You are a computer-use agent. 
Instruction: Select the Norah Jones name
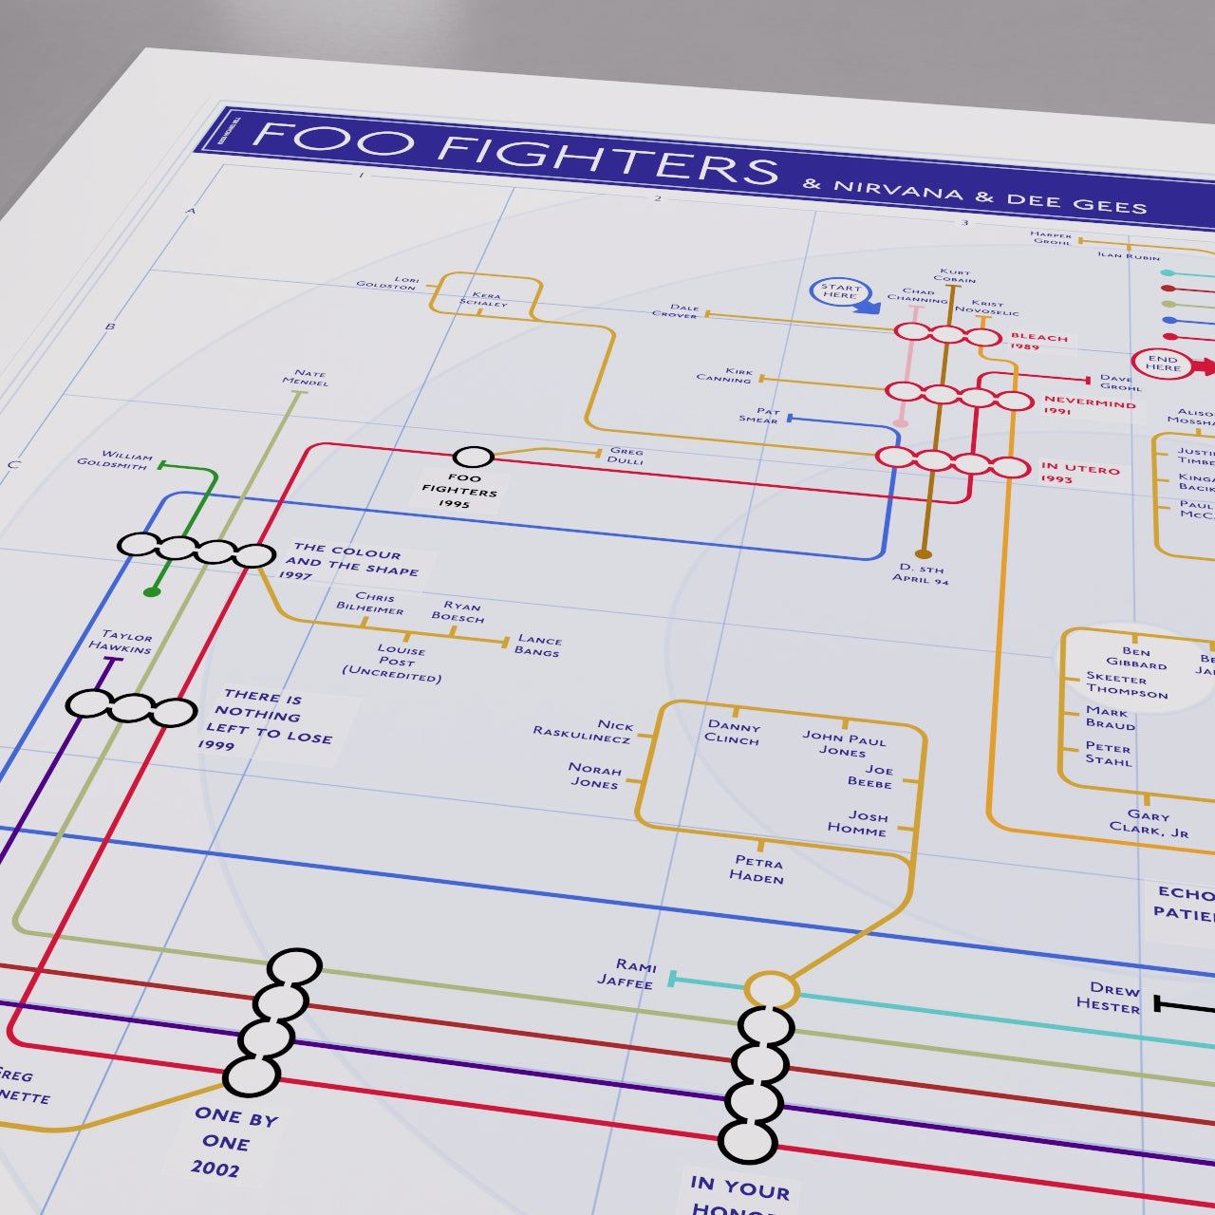click(x=595, y=776)
